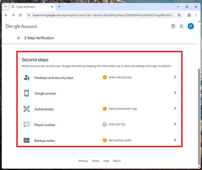The height and width of the screenshot is (170, 202).
Task: Minimize the Chrome window
Action: pos(178,7)
